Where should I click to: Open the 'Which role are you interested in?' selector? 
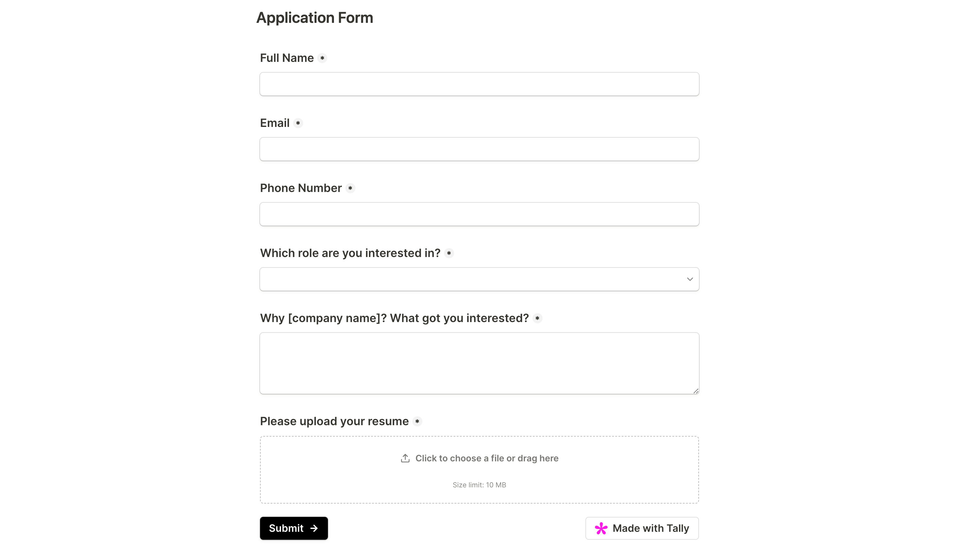[479, 279]
